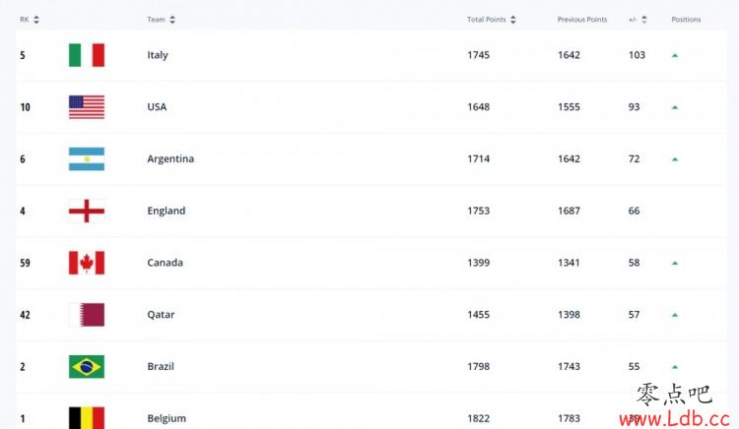This screenshot has width=739, height=429.
Task: Click the Qatar table row
Action: (x=370, y=315)
